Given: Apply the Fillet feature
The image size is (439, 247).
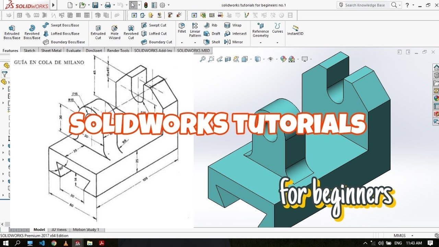Looking at the screenshot, I should (x=182, y=28).
